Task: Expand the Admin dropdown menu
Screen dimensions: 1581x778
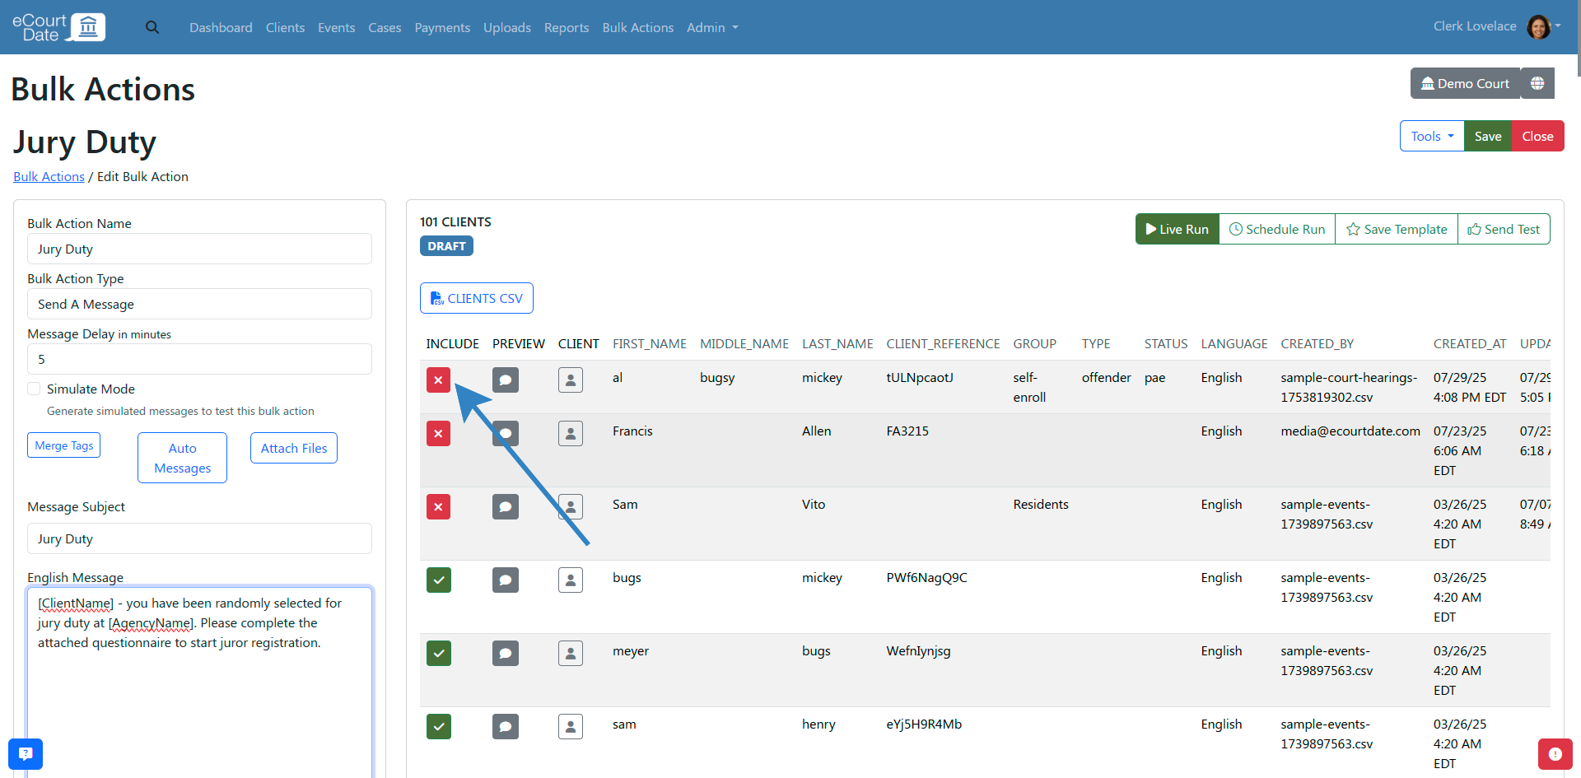Action: (712, 27)
